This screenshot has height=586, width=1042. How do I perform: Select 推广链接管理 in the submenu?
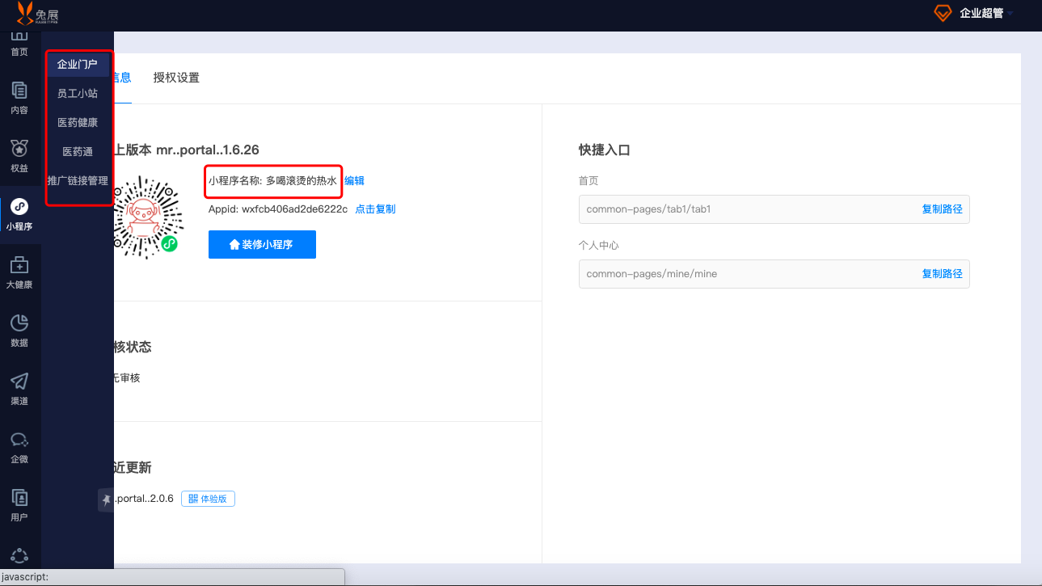pyautogui.click(x=78, y=181)
